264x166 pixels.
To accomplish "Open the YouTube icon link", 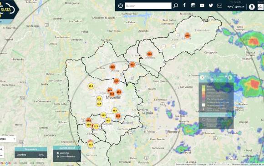I will 202,5.
